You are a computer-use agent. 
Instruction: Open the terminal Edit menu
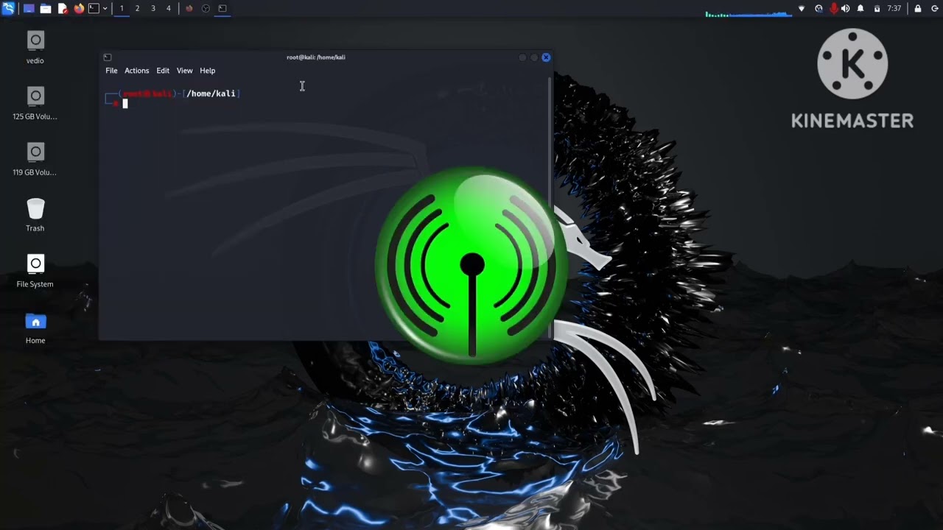click(163, 71)
